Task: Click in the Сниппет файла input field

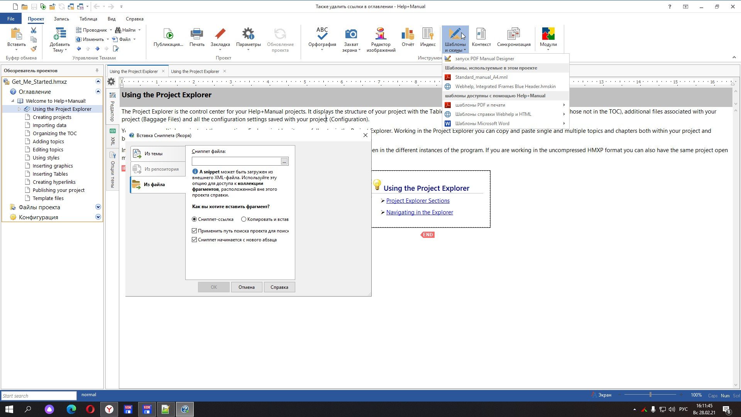Action: pos(236,161)
